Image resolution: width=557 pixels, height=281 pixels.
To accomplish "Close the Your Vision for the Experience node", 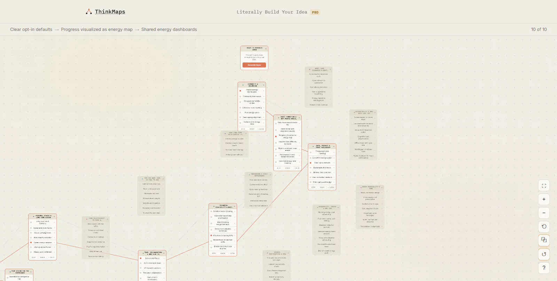I will [x=31, y=272].
